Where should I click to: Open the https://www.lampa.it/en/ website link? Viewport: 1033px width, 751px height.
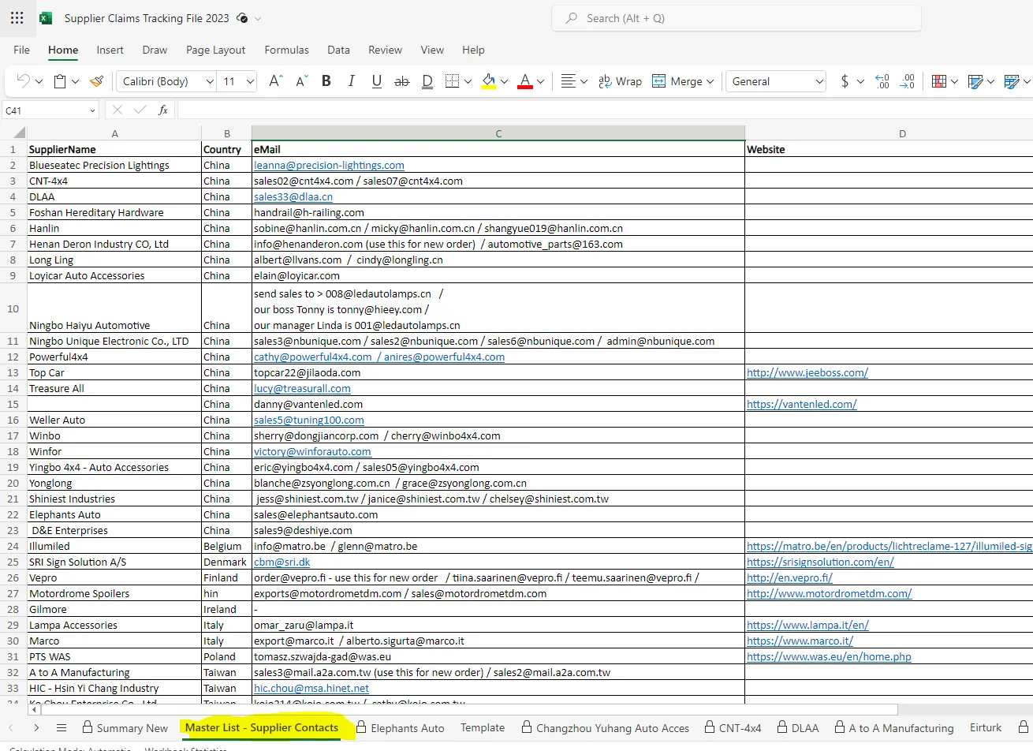coord(807,625)
